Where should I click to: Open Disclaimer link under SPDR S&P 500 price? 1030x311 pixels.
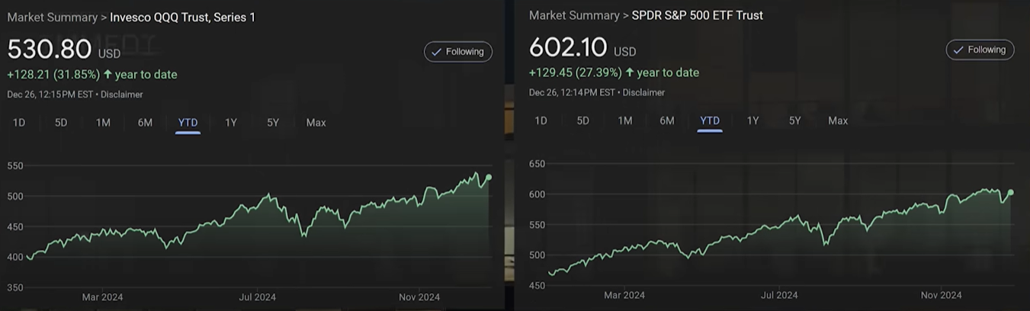click(643, 92)
